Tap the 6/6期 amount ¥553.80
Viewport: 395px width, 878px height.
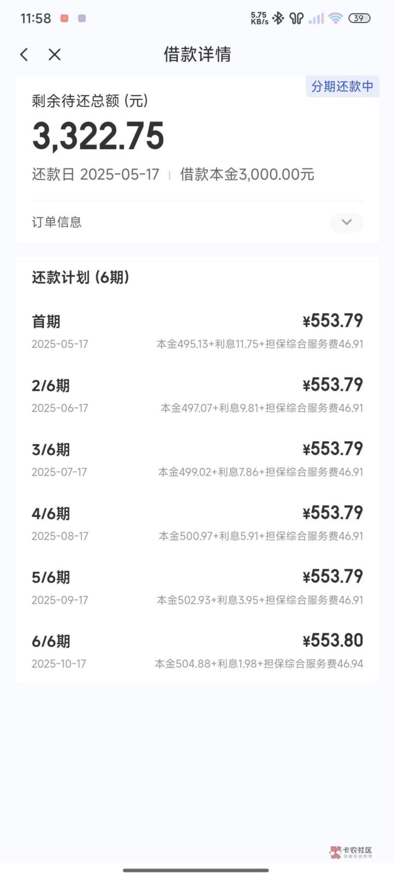332,640
